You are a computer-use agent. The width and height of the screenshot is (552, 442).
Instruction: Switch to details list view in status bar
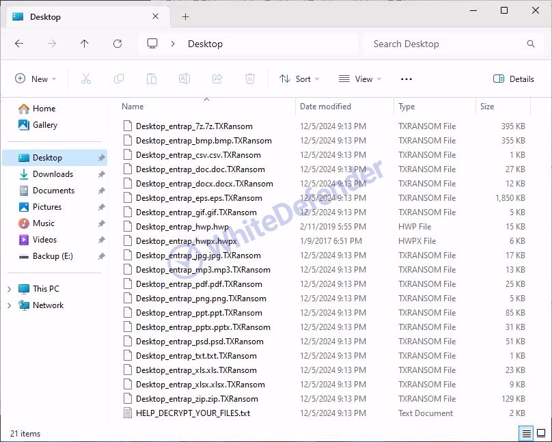click(526, 434)
